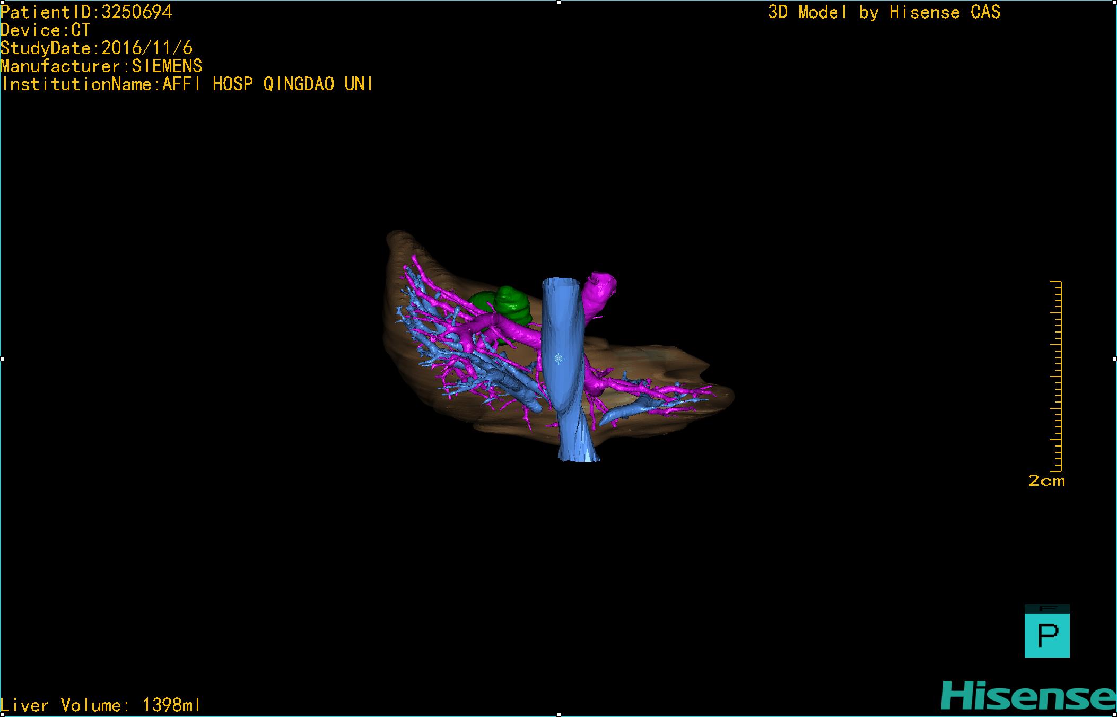The width and height of the screenshot is (1117, 717).
Task: Click the right-middle viewport border handle
Action: (1114, 359)
